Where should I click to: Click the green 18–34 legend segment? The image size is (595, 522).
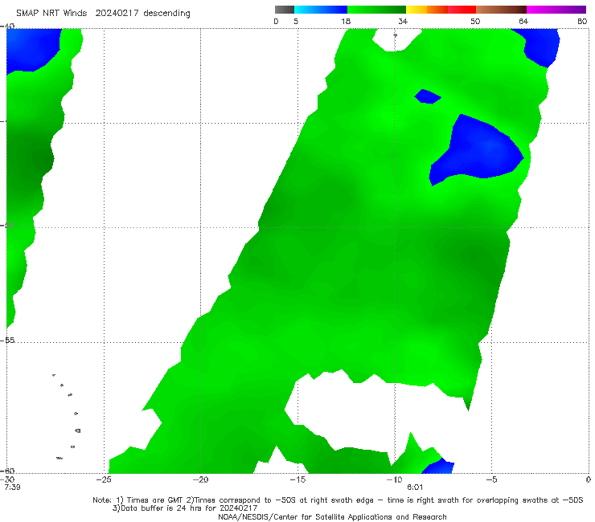(x=376, y=10)
